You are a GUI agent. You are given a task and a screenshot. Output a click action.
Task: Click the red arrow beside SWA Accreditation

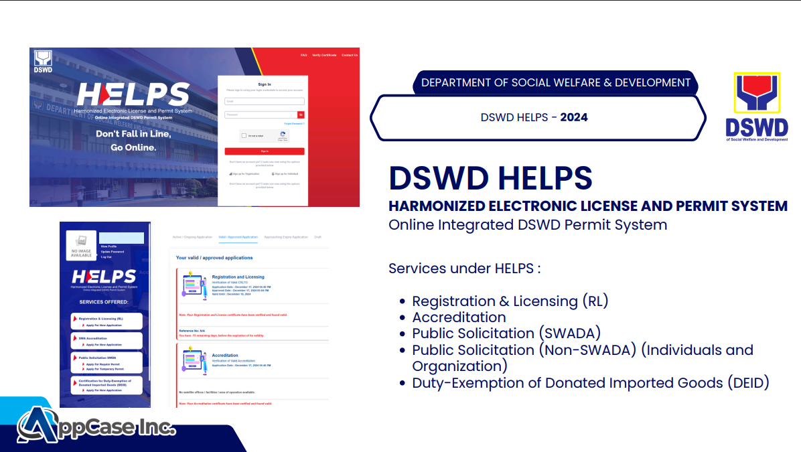[x=75, y=339]
